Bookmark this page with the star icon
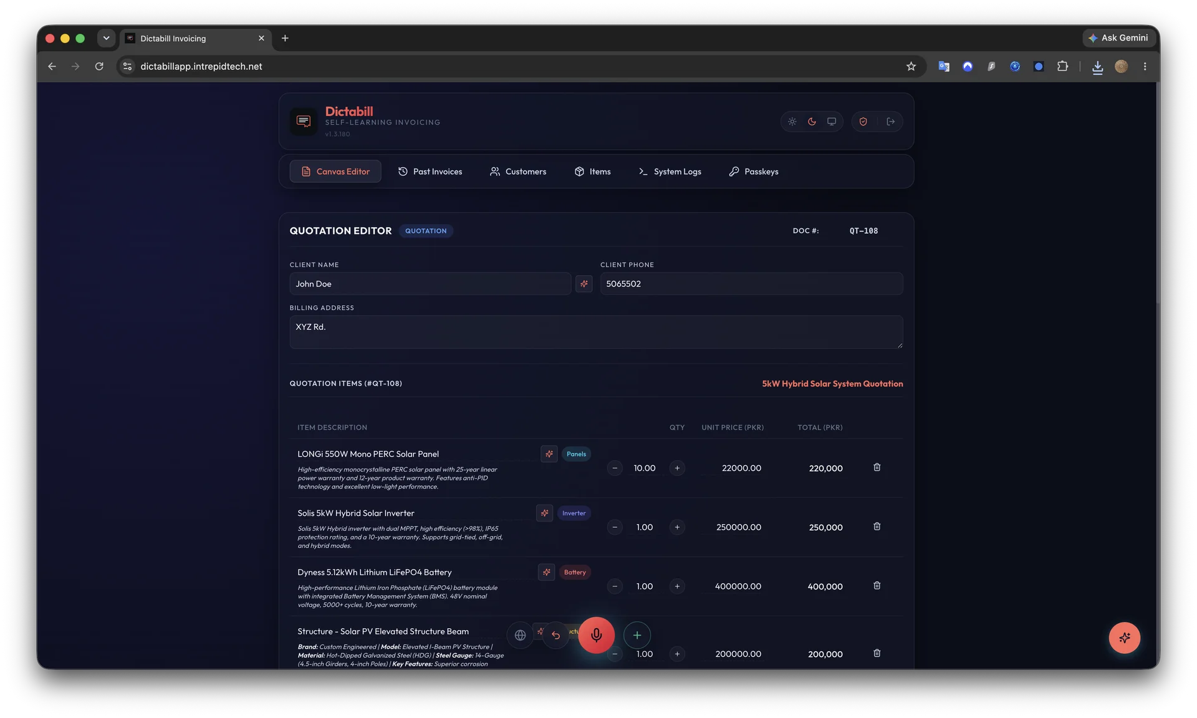The image size is (1197, 718). click(911, 66)
